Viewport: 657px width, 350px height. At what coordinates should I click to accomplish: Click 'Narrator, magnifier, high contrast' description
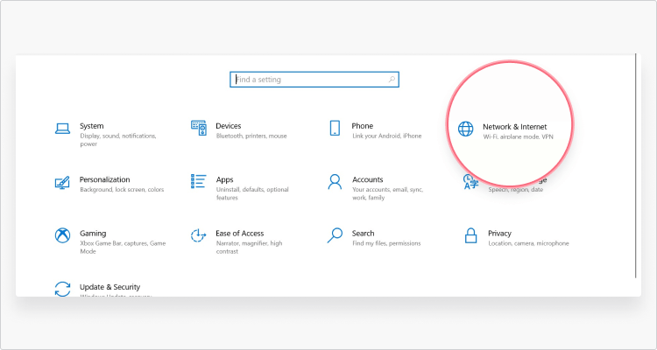(250, 248)
